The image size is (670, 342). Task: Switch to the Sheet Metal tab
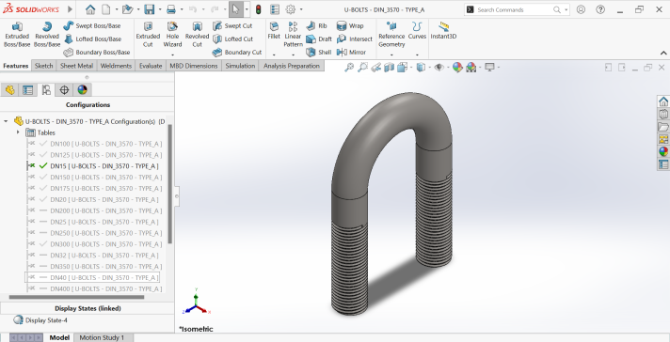tap(76, 66)
